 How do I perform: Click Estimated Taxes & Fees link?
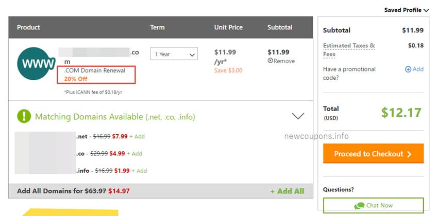(x=349, y=50)
